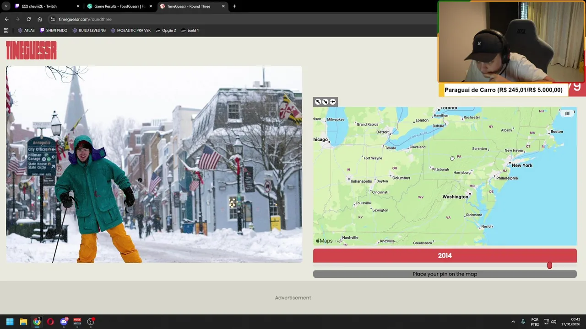Close the TimeGuessr tab
Image resolution: width=586 pixels, height=329 pixels.
[x=223, y=6]
